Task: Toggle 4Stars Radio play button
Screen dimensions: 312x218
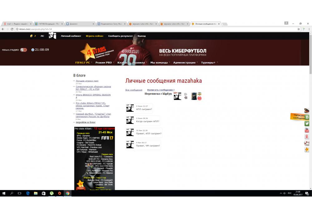Action: tap(23, 50)
